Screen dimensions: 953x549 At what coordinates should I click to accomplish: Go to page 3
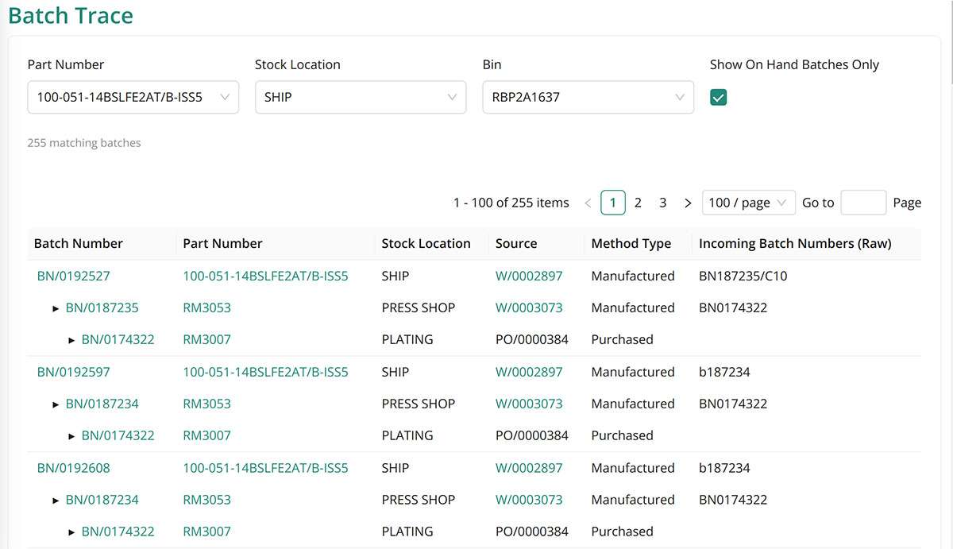662,203
